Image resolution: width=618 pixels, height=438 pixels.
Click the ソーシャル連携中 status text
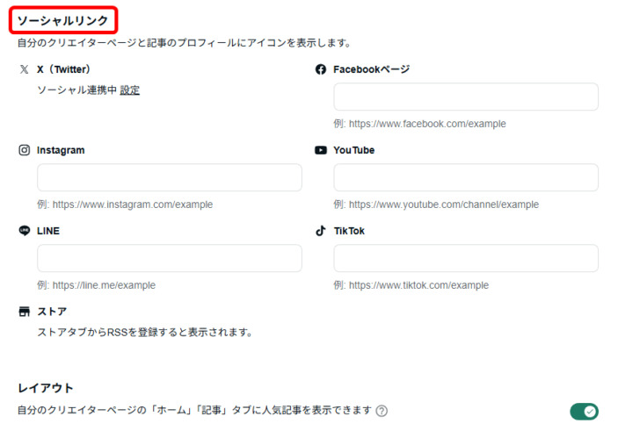[x=76, y=90]
